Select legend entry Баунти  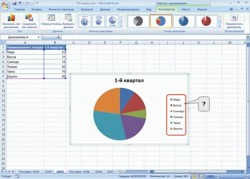[176, 129]
